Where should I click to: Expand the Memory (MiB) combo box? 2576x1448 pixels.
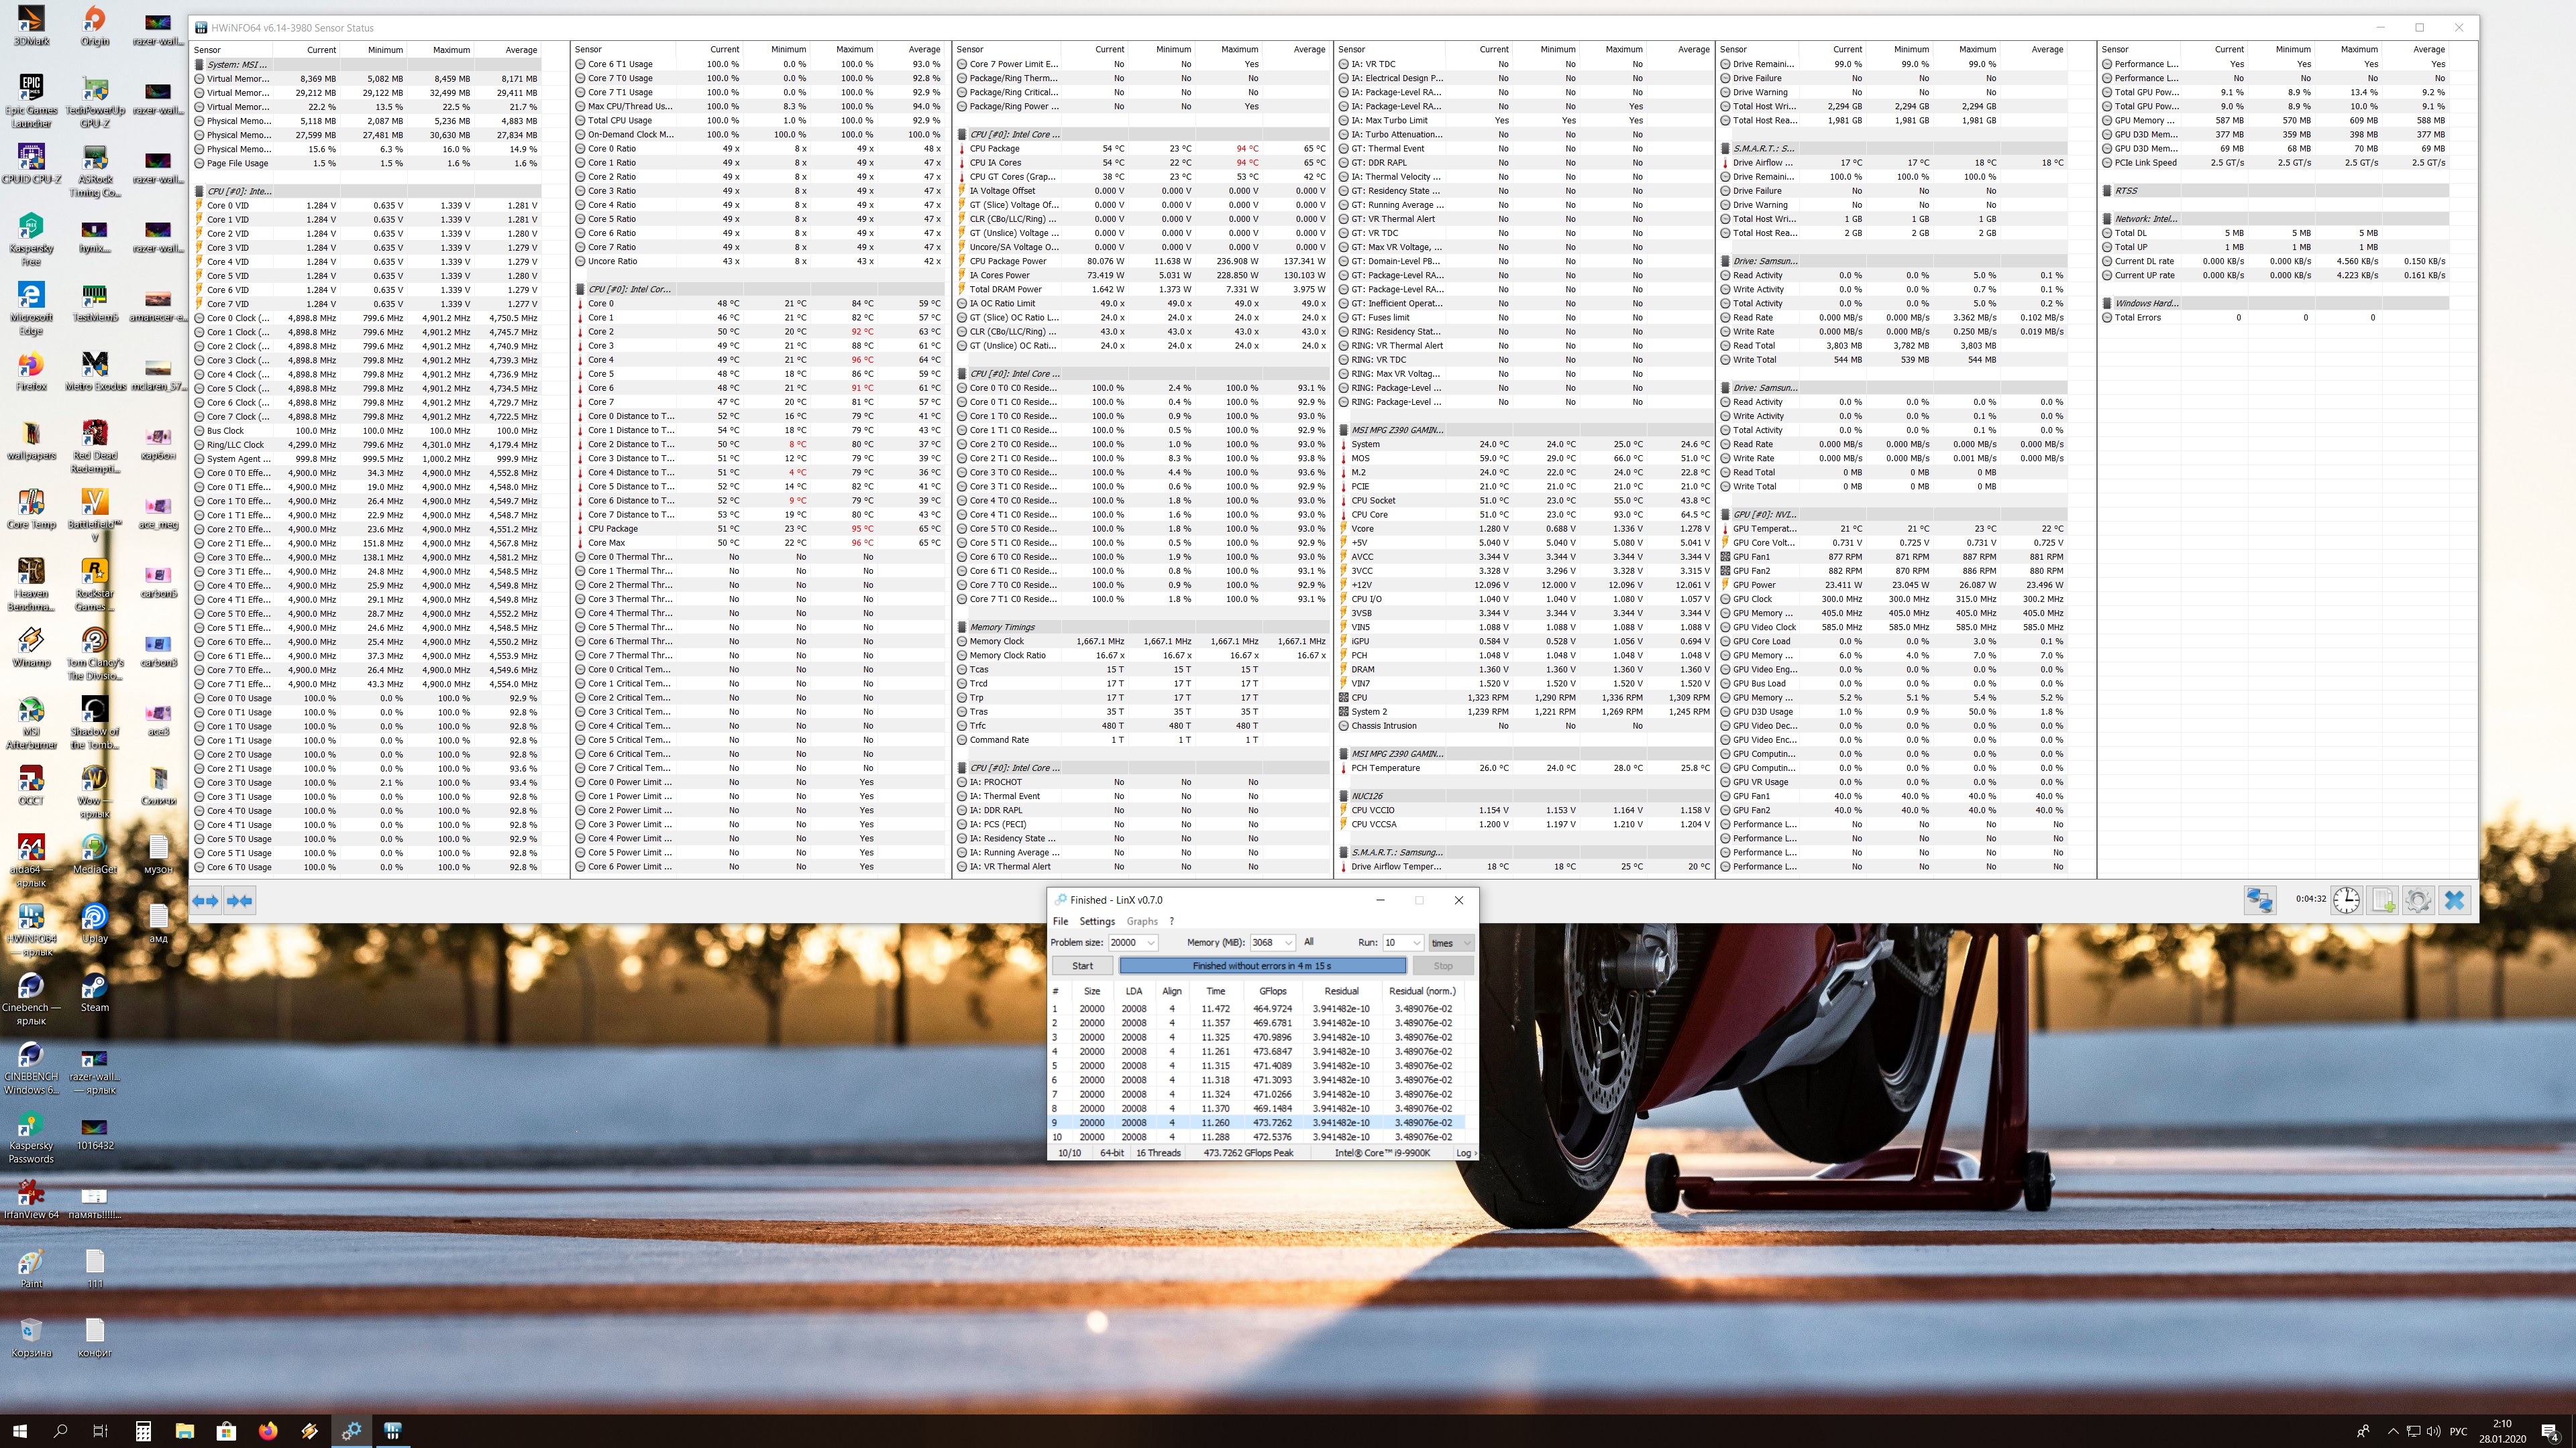coord(1288,943)
